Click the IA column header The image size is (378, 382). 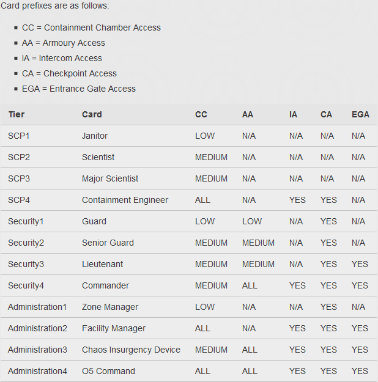point(294,114)
